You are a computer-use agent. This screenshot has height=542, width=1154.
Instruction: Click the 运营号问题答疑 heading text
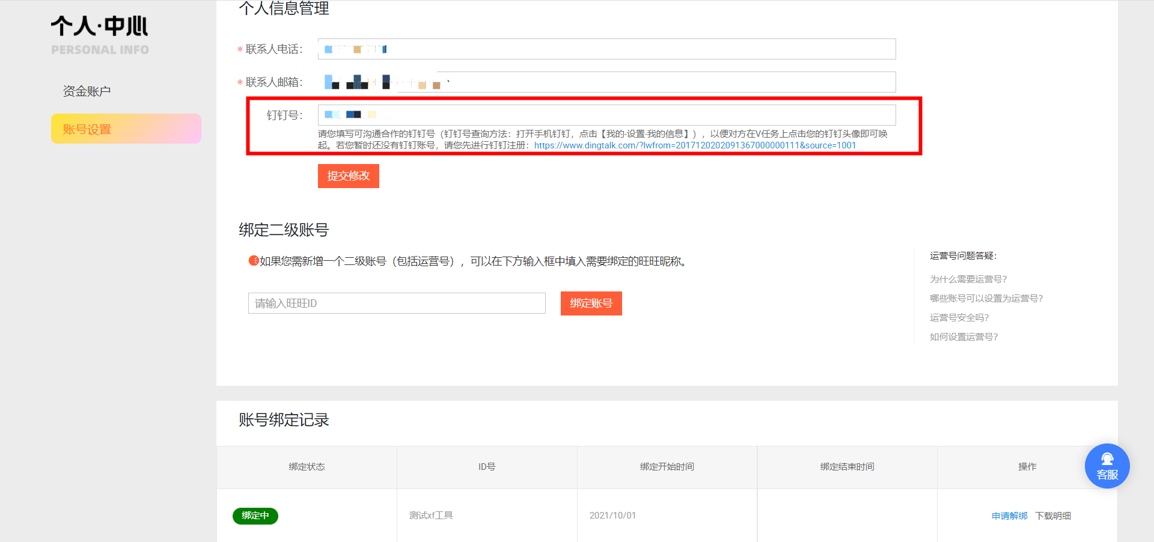coord(963,256)
